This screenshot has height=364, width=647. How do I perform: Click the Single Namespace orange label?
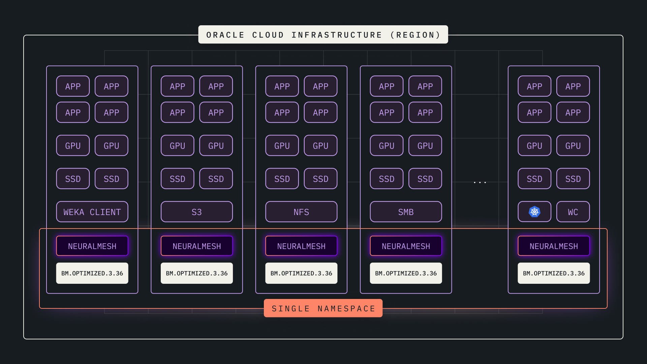323,308
